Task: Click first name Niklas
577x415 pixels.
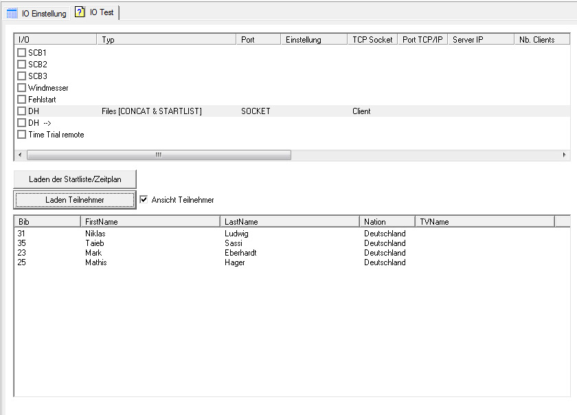Action: point(95,234)
